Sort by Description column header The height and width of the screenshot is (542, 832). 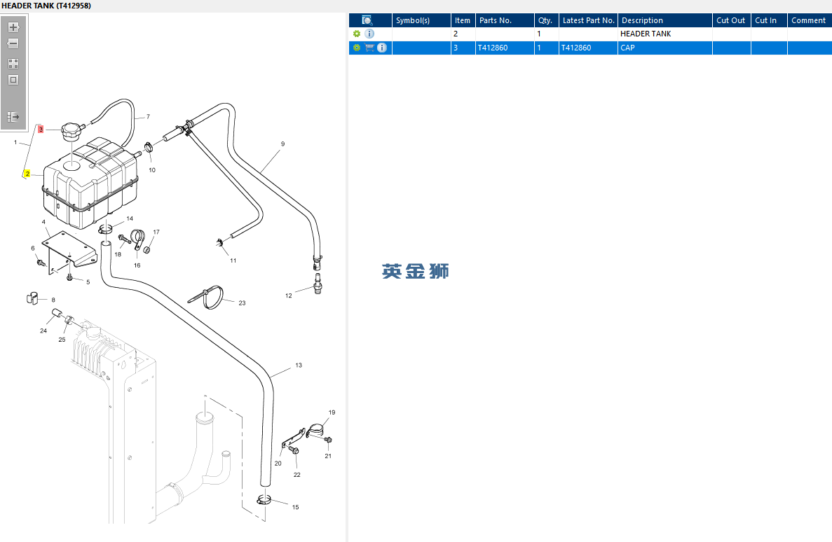(x=665, y=20)
